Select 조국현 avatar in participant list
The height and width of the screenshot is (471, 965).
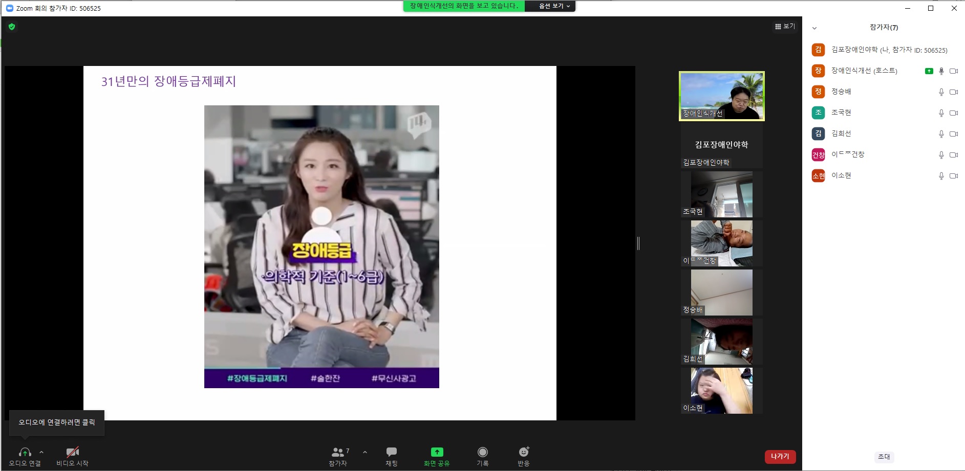click(818, 113)
